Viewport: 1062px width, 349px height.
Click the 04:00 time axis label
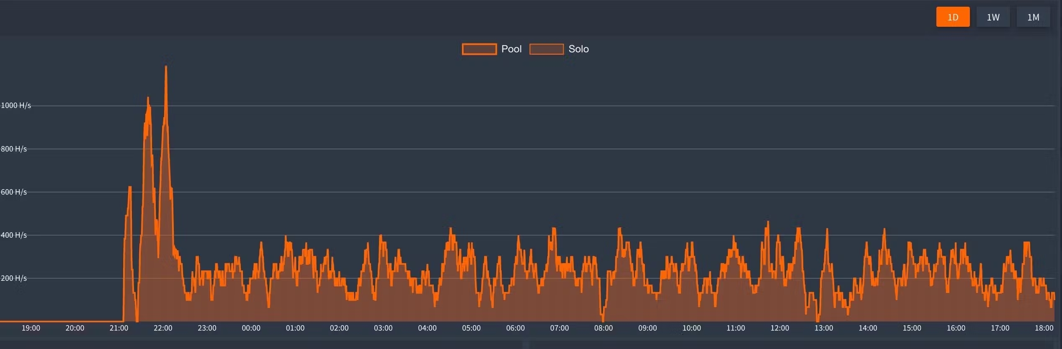tap(427, 328)
